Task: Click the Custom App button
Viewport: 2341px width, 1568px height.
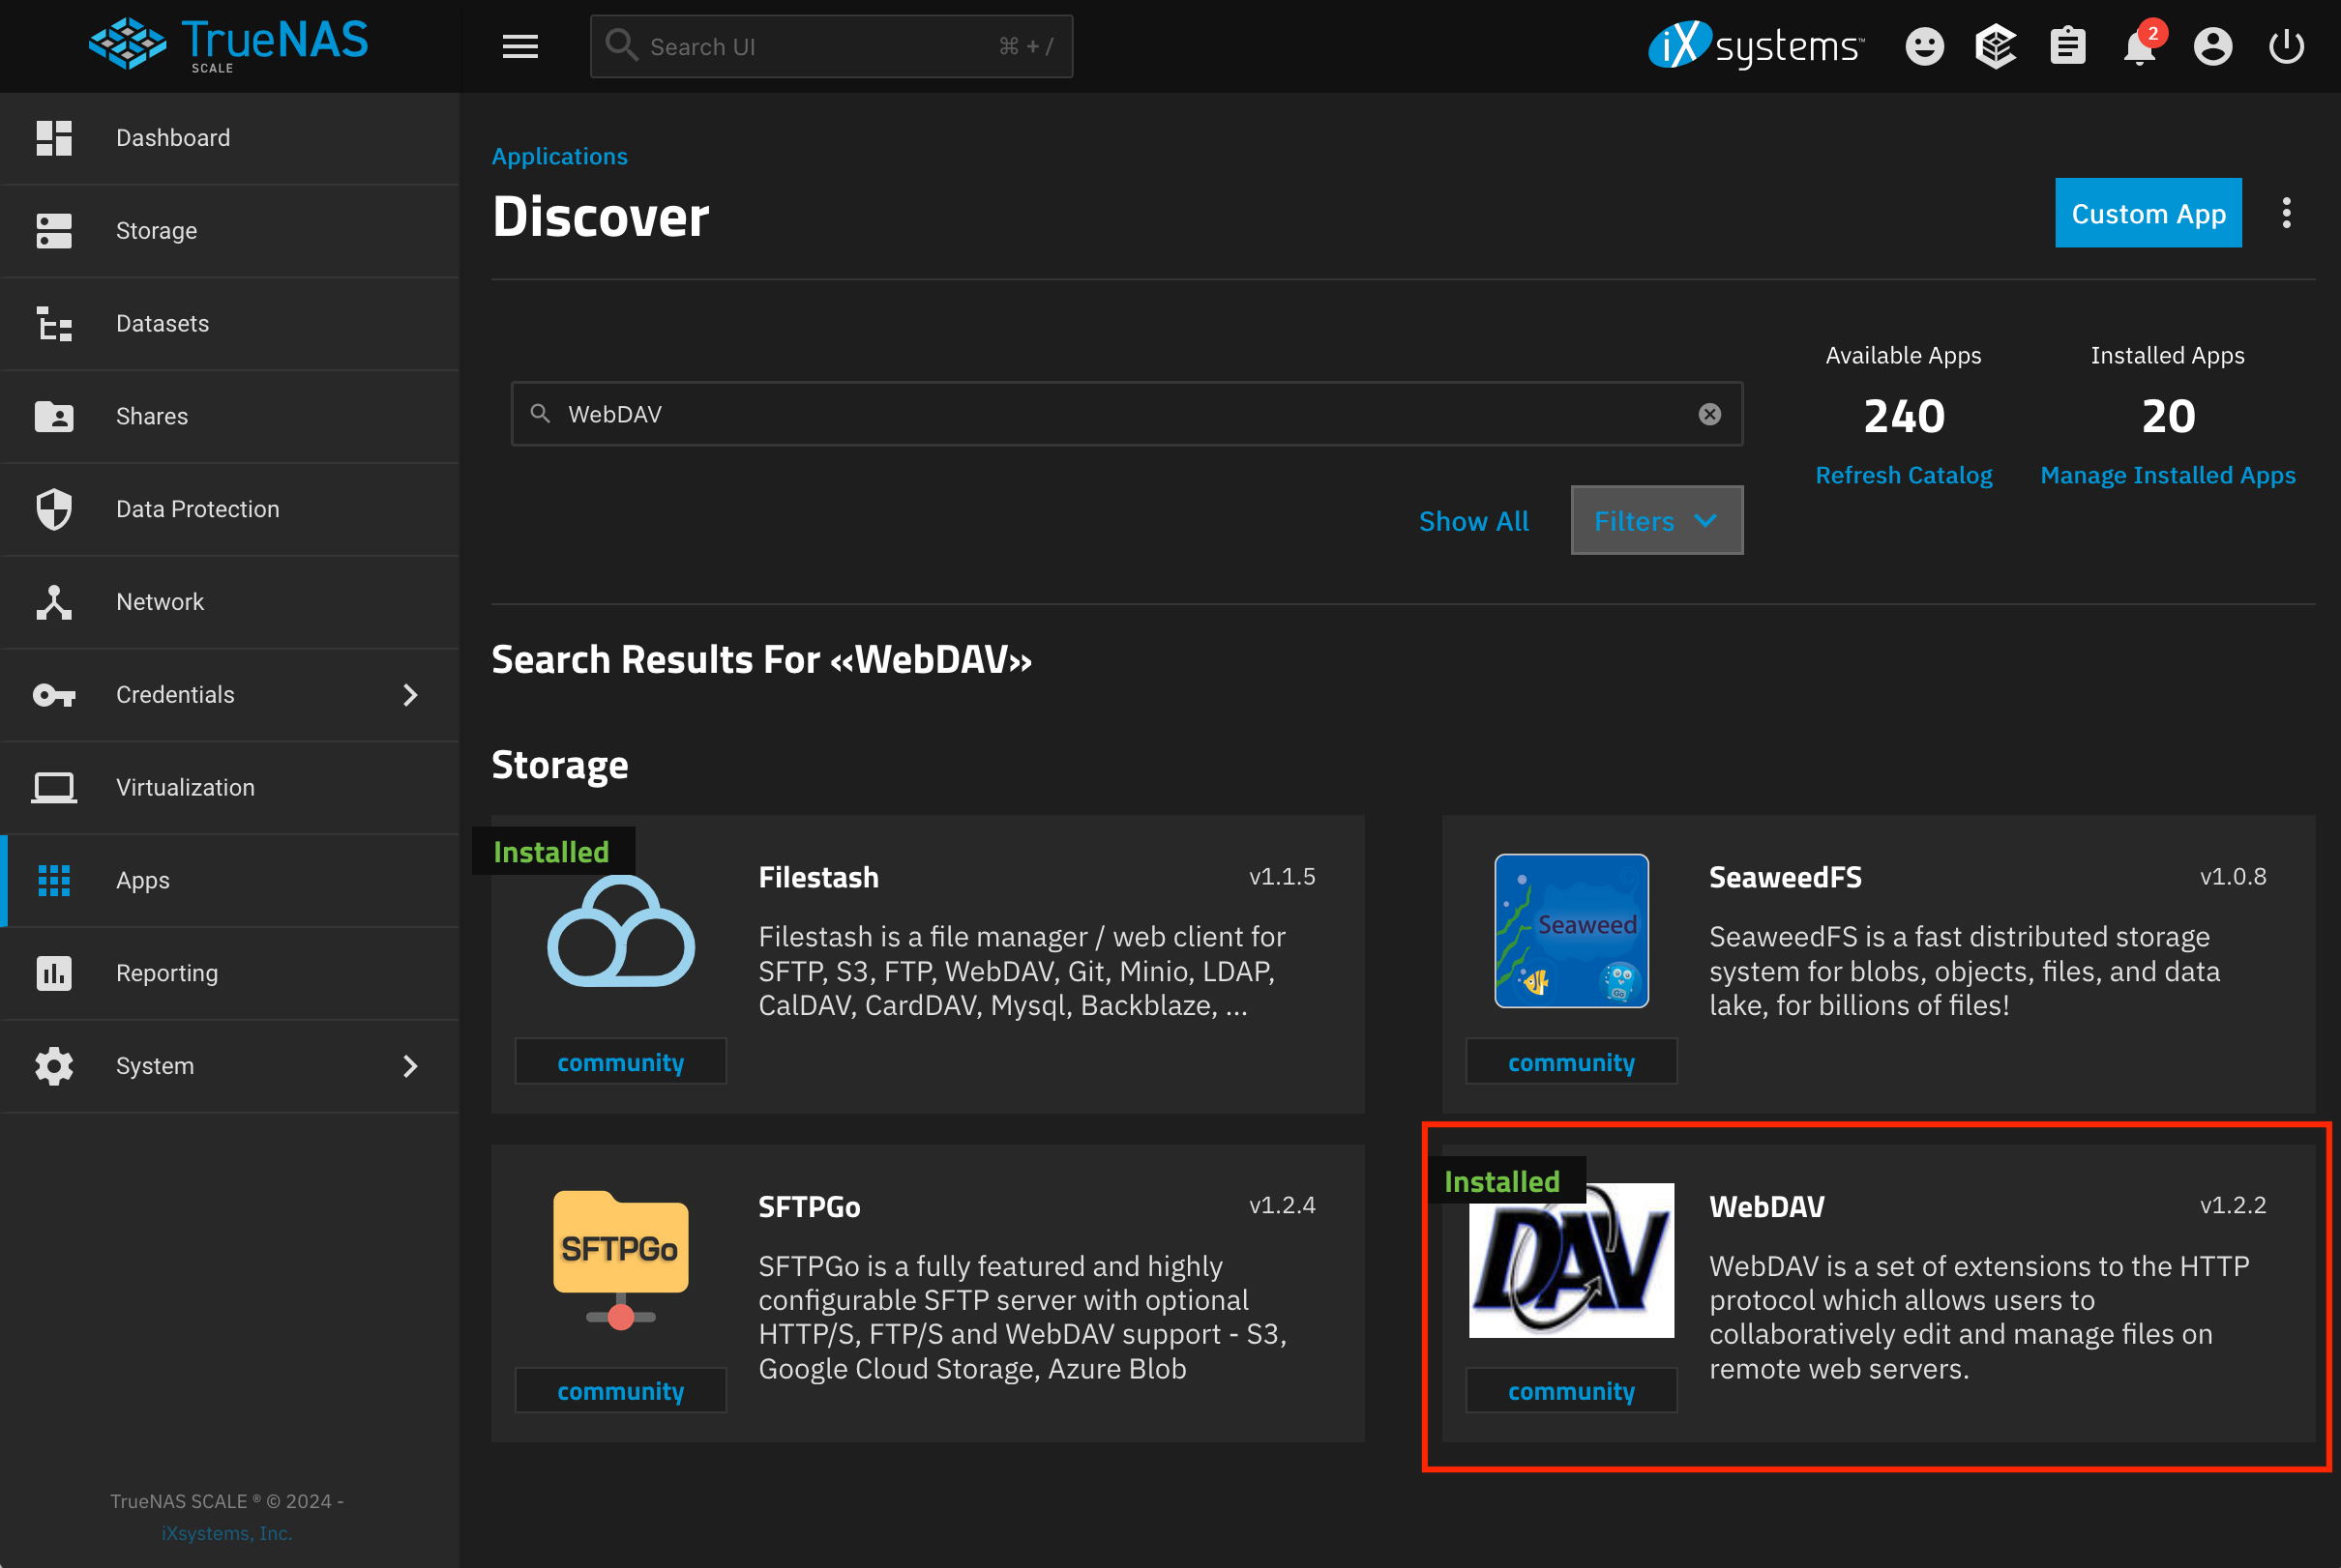Action: tap(2148, 212)
